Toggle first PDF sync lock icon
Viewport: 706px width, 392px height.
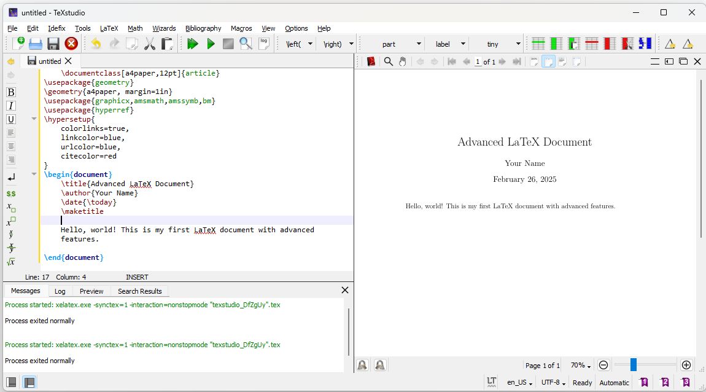pos(362,365)
